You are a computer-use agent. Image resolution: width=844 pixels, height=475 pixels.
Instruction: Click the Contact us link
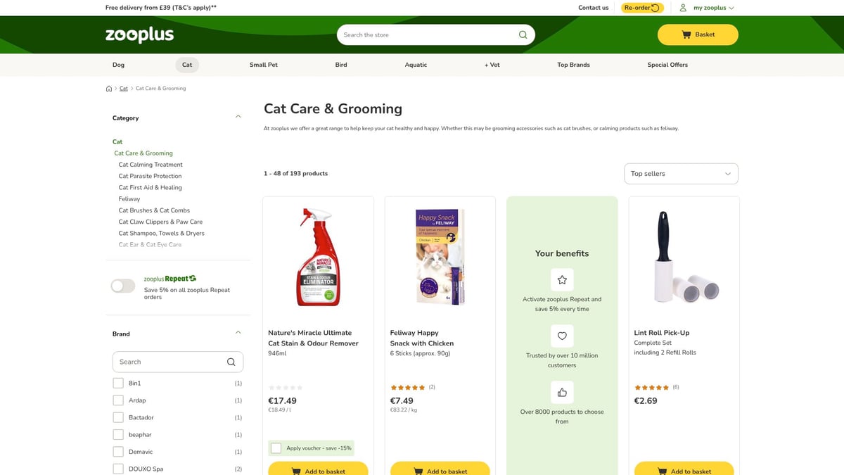(593, 8)
